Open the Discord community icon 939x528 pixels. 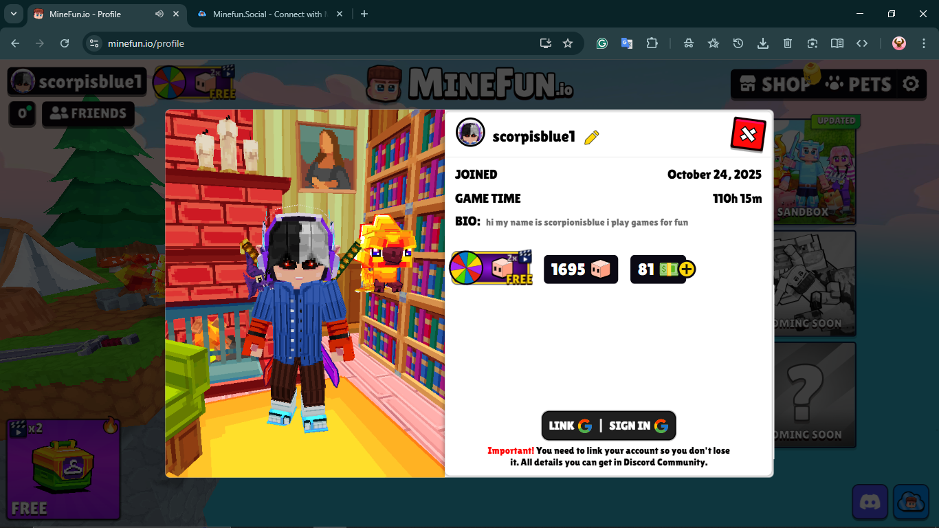point(870,502)
